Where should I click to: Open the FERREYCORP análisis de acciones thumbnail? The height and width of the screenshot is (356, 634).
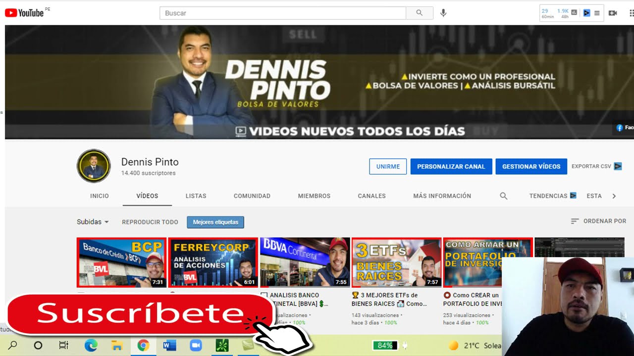213,262
